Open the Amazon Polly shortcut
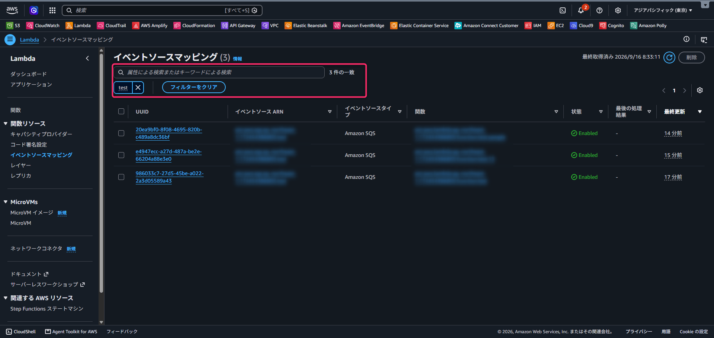The height and width of the screenshot is (338, 714). click(649, 26)
